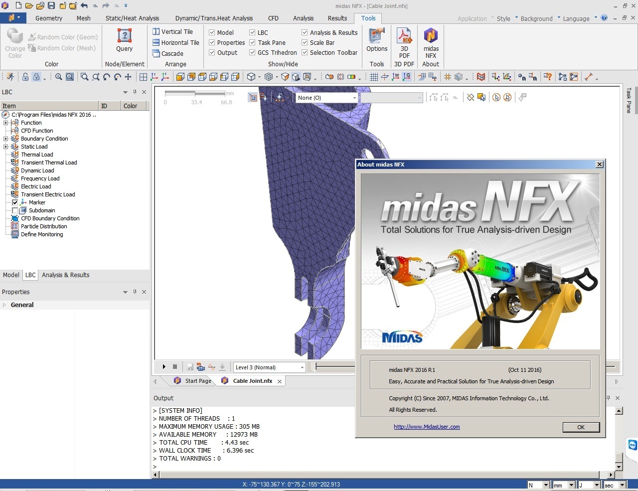Image resolution: width=638 pixels, height=491 pixels.
Task: Cascade the windows
Action: pos(168,53)
